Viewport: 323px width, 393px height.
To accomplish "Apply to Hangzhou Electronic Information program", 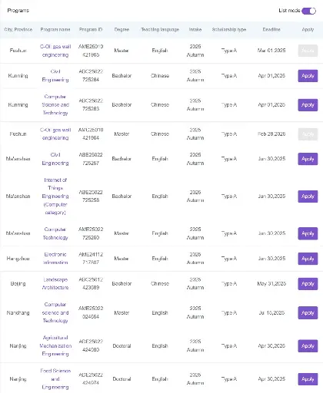I will tap(308, 259).
